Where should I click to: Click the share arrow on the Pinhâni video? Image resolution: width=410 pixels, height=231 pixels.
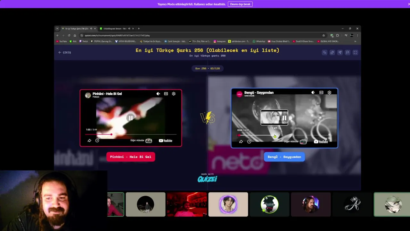(89, 141)
